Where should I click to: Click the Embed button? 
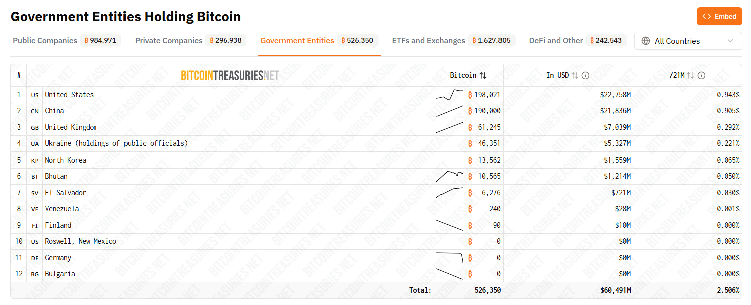point(719,16)
